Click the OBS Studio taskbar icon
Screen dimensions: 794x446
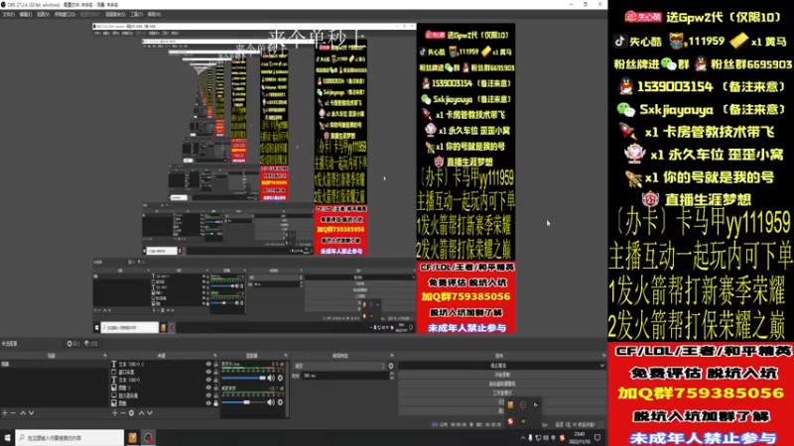tap(148, 438)
